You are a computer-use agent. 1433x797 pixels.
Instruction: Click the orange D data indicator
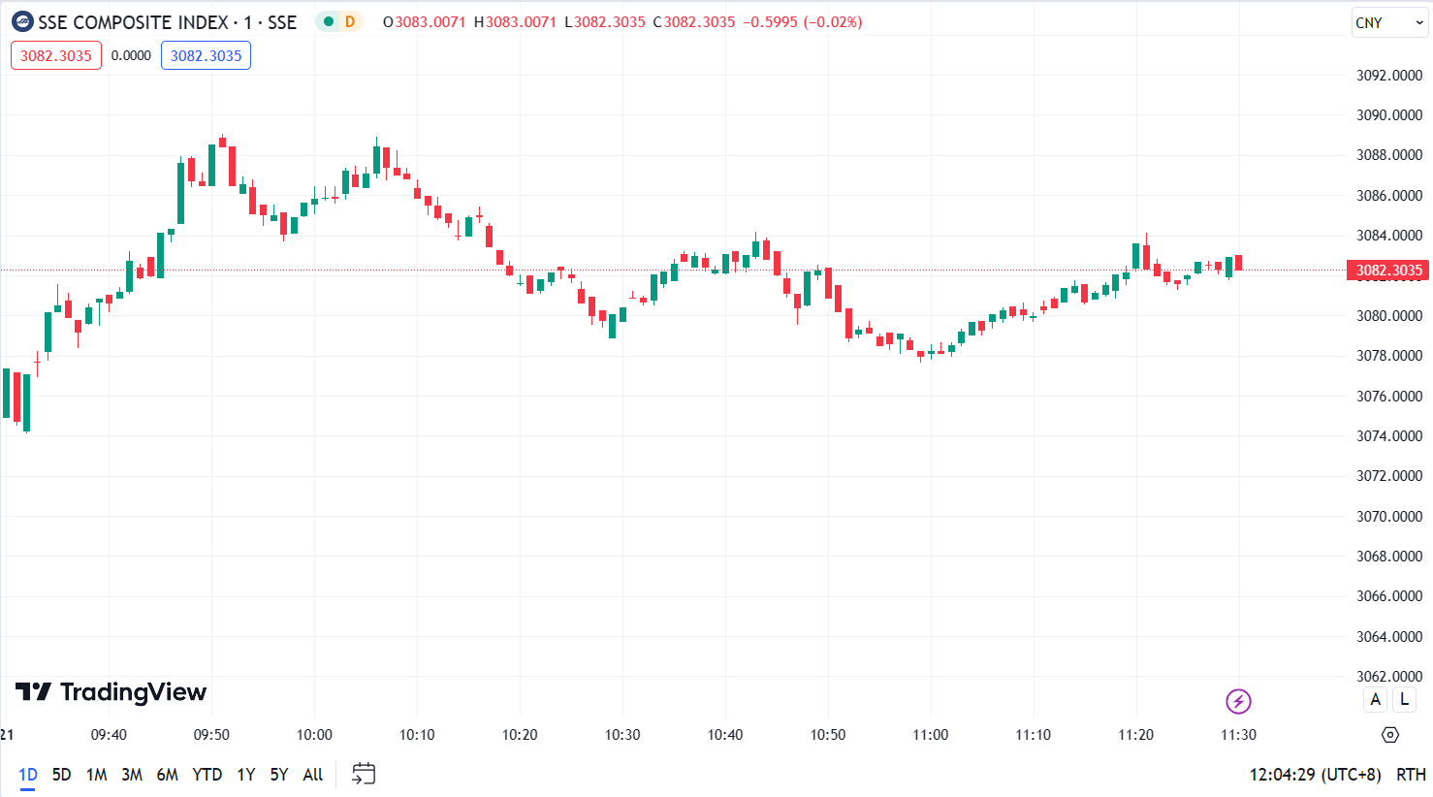(350, 21)
